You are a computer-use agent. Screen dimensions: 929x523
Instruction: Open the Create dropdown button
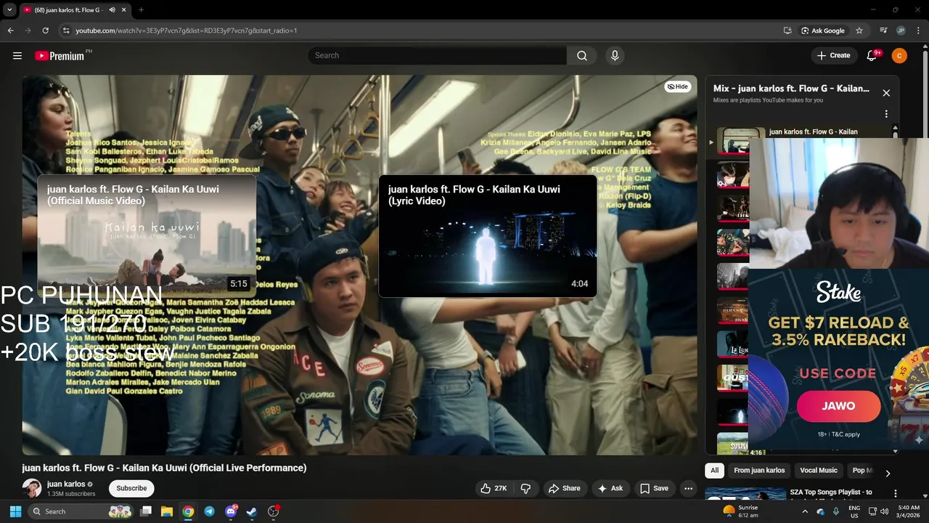tap(833, 56)
